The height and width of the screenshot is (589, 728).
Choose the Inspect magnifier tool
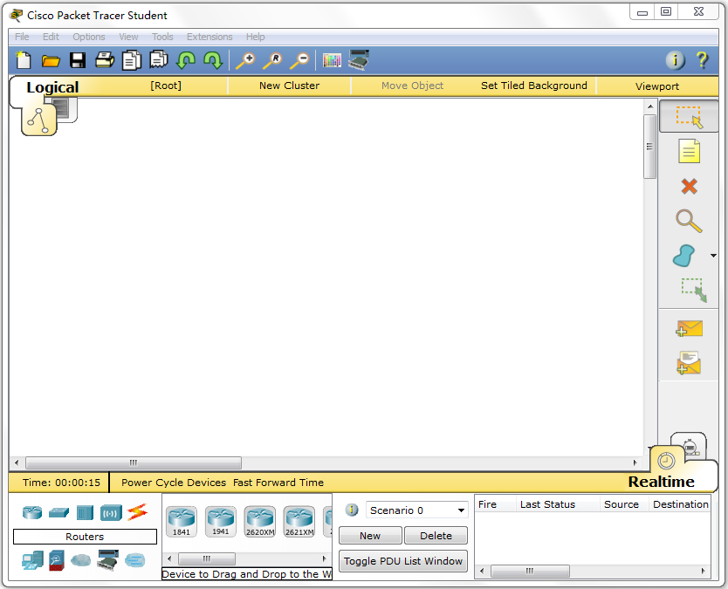click(x=688, y=221)
